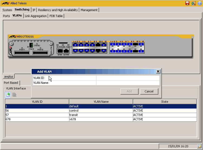Select the VLAN row named 'transit'
This screenshot has height=150, width=203.
click(101, 115)
